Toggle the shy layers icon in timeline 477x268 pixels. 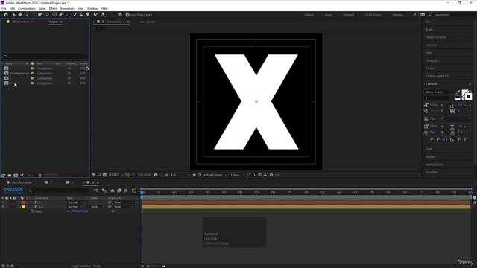(x=113, y=191)
